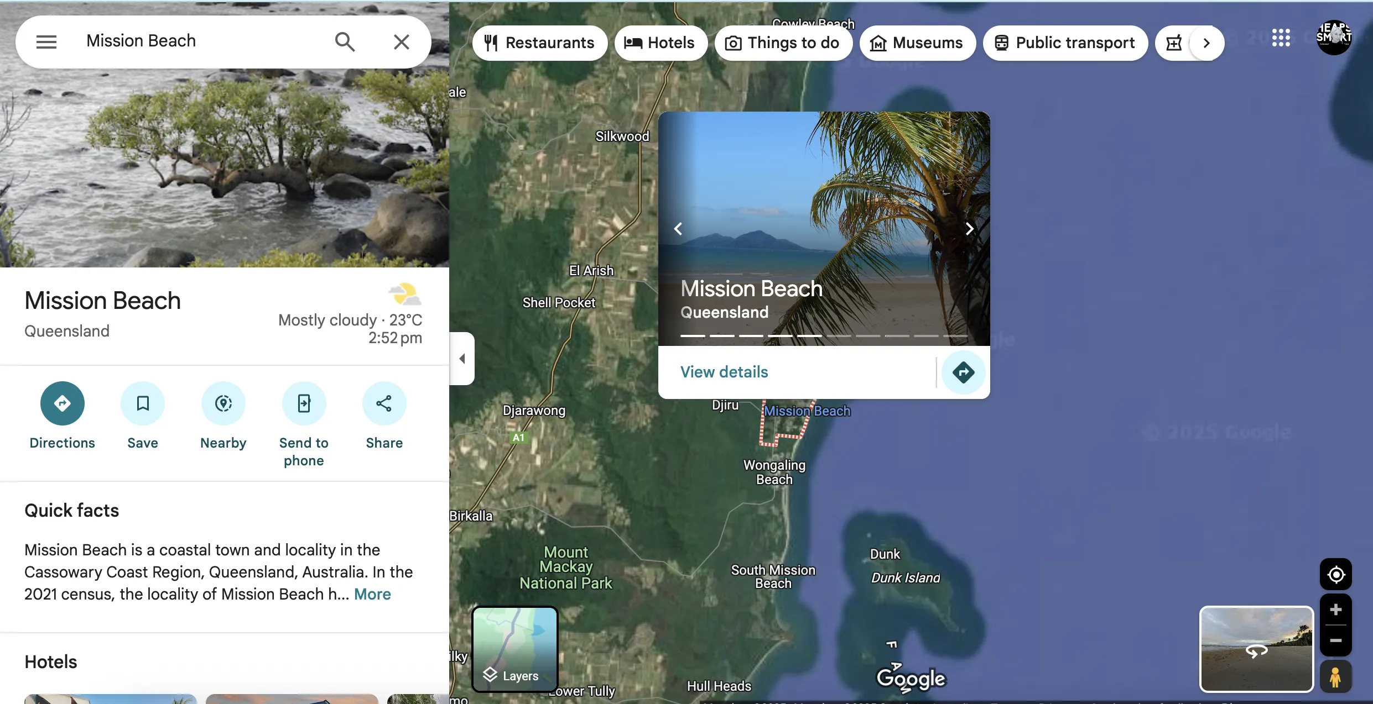Click the photo progress indicator on card
1373x704 pixels.
click(x=824, y=336)
